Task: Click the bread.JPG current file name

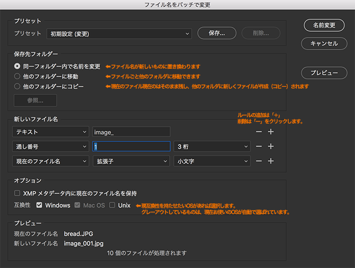Action: (x=78, y=234)
